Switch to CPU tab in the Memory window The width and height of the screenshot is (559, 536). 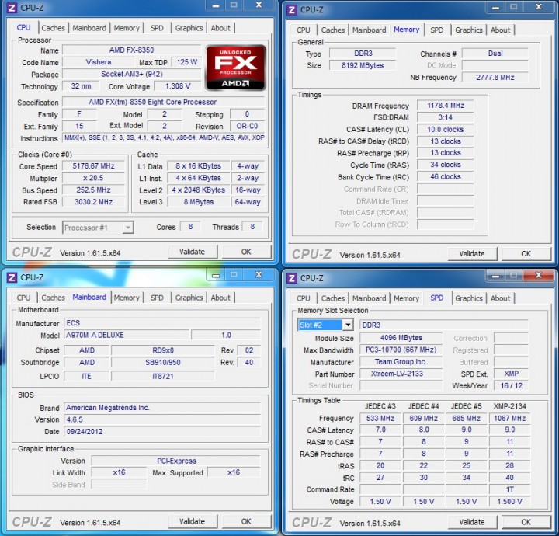[x=304, y=30]
